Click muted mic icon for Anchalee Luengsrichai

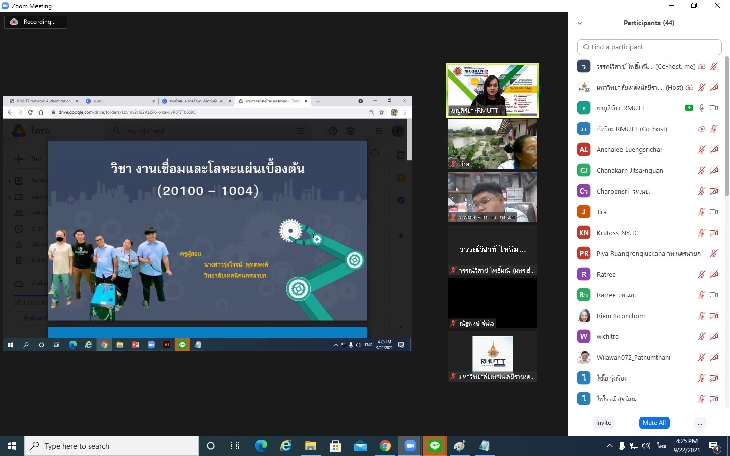coord(702,149)
